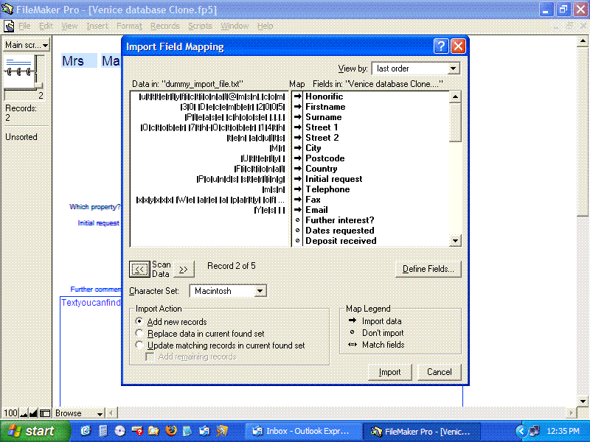Click the import arrow beside Surname
The height and width of the screenshot is (442, 590).
click(298, 117)
